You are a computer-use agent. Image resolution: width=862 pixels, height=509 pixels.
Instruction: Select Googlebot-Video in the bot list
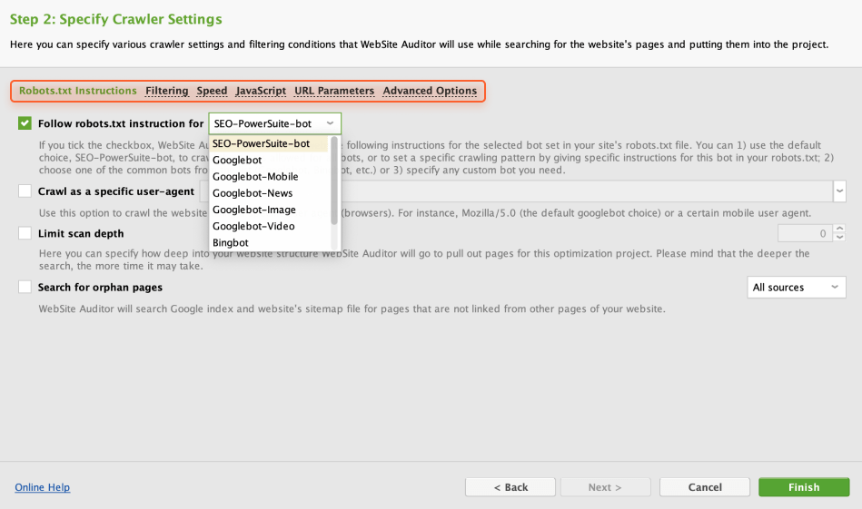point(270,226)
